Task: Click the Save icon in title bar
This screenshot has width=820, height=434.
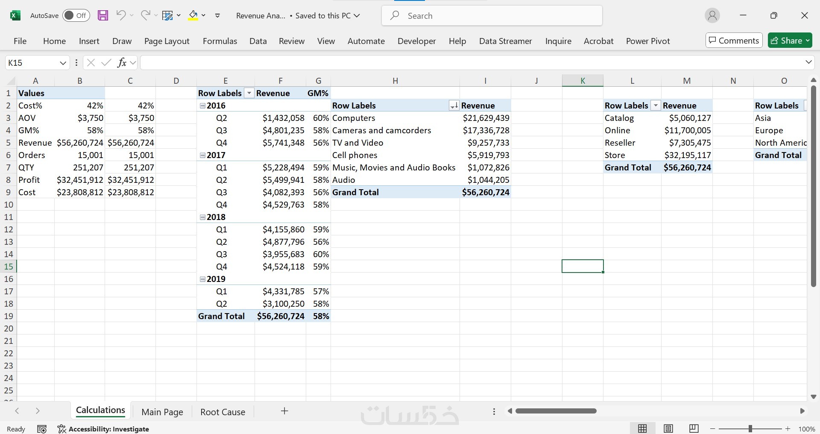Action: tap(103, 16)
